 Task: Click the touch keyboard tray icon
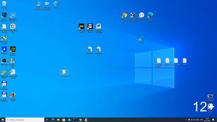coord(198,120)
